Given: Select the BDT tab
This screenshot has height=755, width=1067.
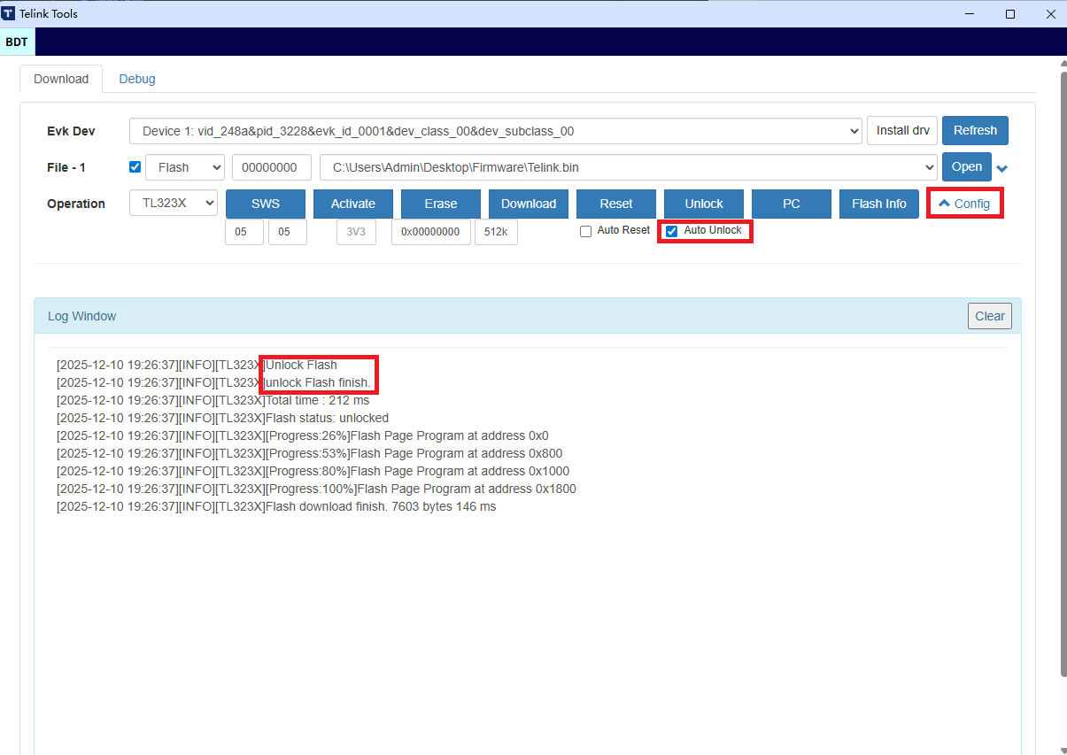Looking at the screenshot, I should point(17,42).
